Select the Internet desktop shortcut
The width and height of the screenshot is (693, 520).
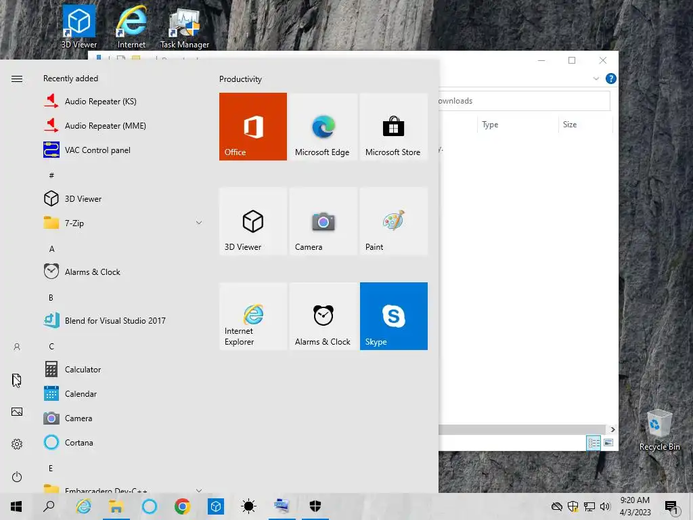pyautogui.click(x=131, y=27)
